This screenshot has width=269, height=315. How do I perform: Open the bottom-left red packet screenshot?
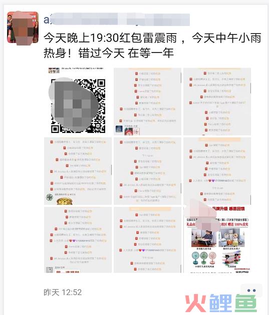click(78, 240)
